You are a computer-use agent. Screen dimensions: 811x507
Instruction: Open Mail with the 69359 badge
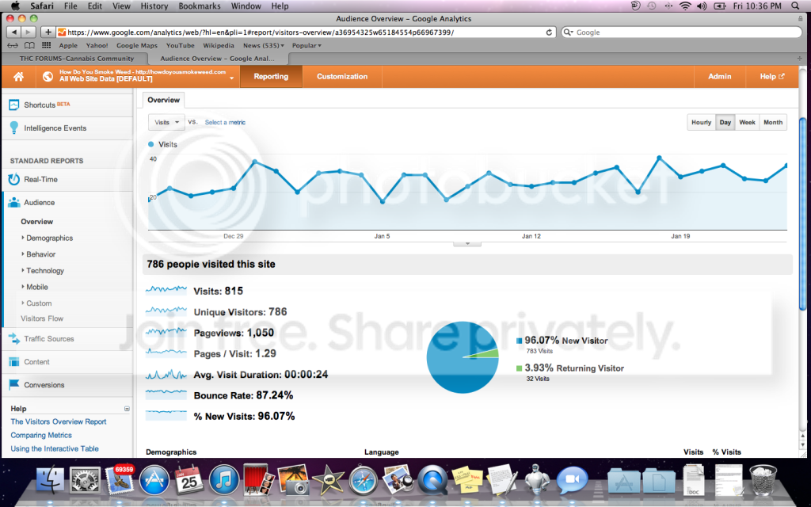tap(120, 478)
